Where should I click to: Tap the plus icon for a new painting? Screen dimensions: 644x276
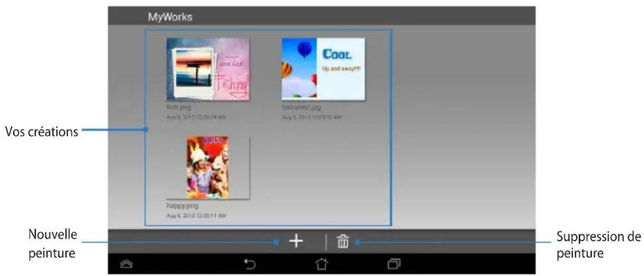pos(296,241)
